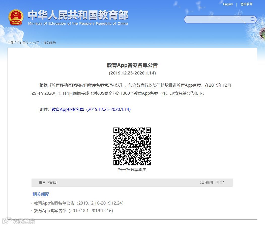Screen dimensions: 265x226
Task: Open related article 教育App备案名单公告 (2019.12.16-2019.12.24)
Action: [x=79, y=203]
